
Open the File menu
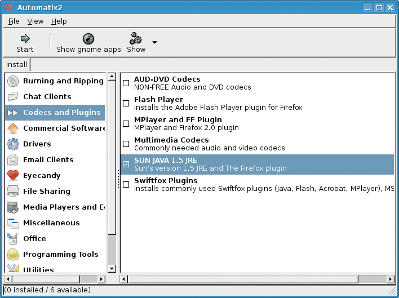[x=14, y=21]
